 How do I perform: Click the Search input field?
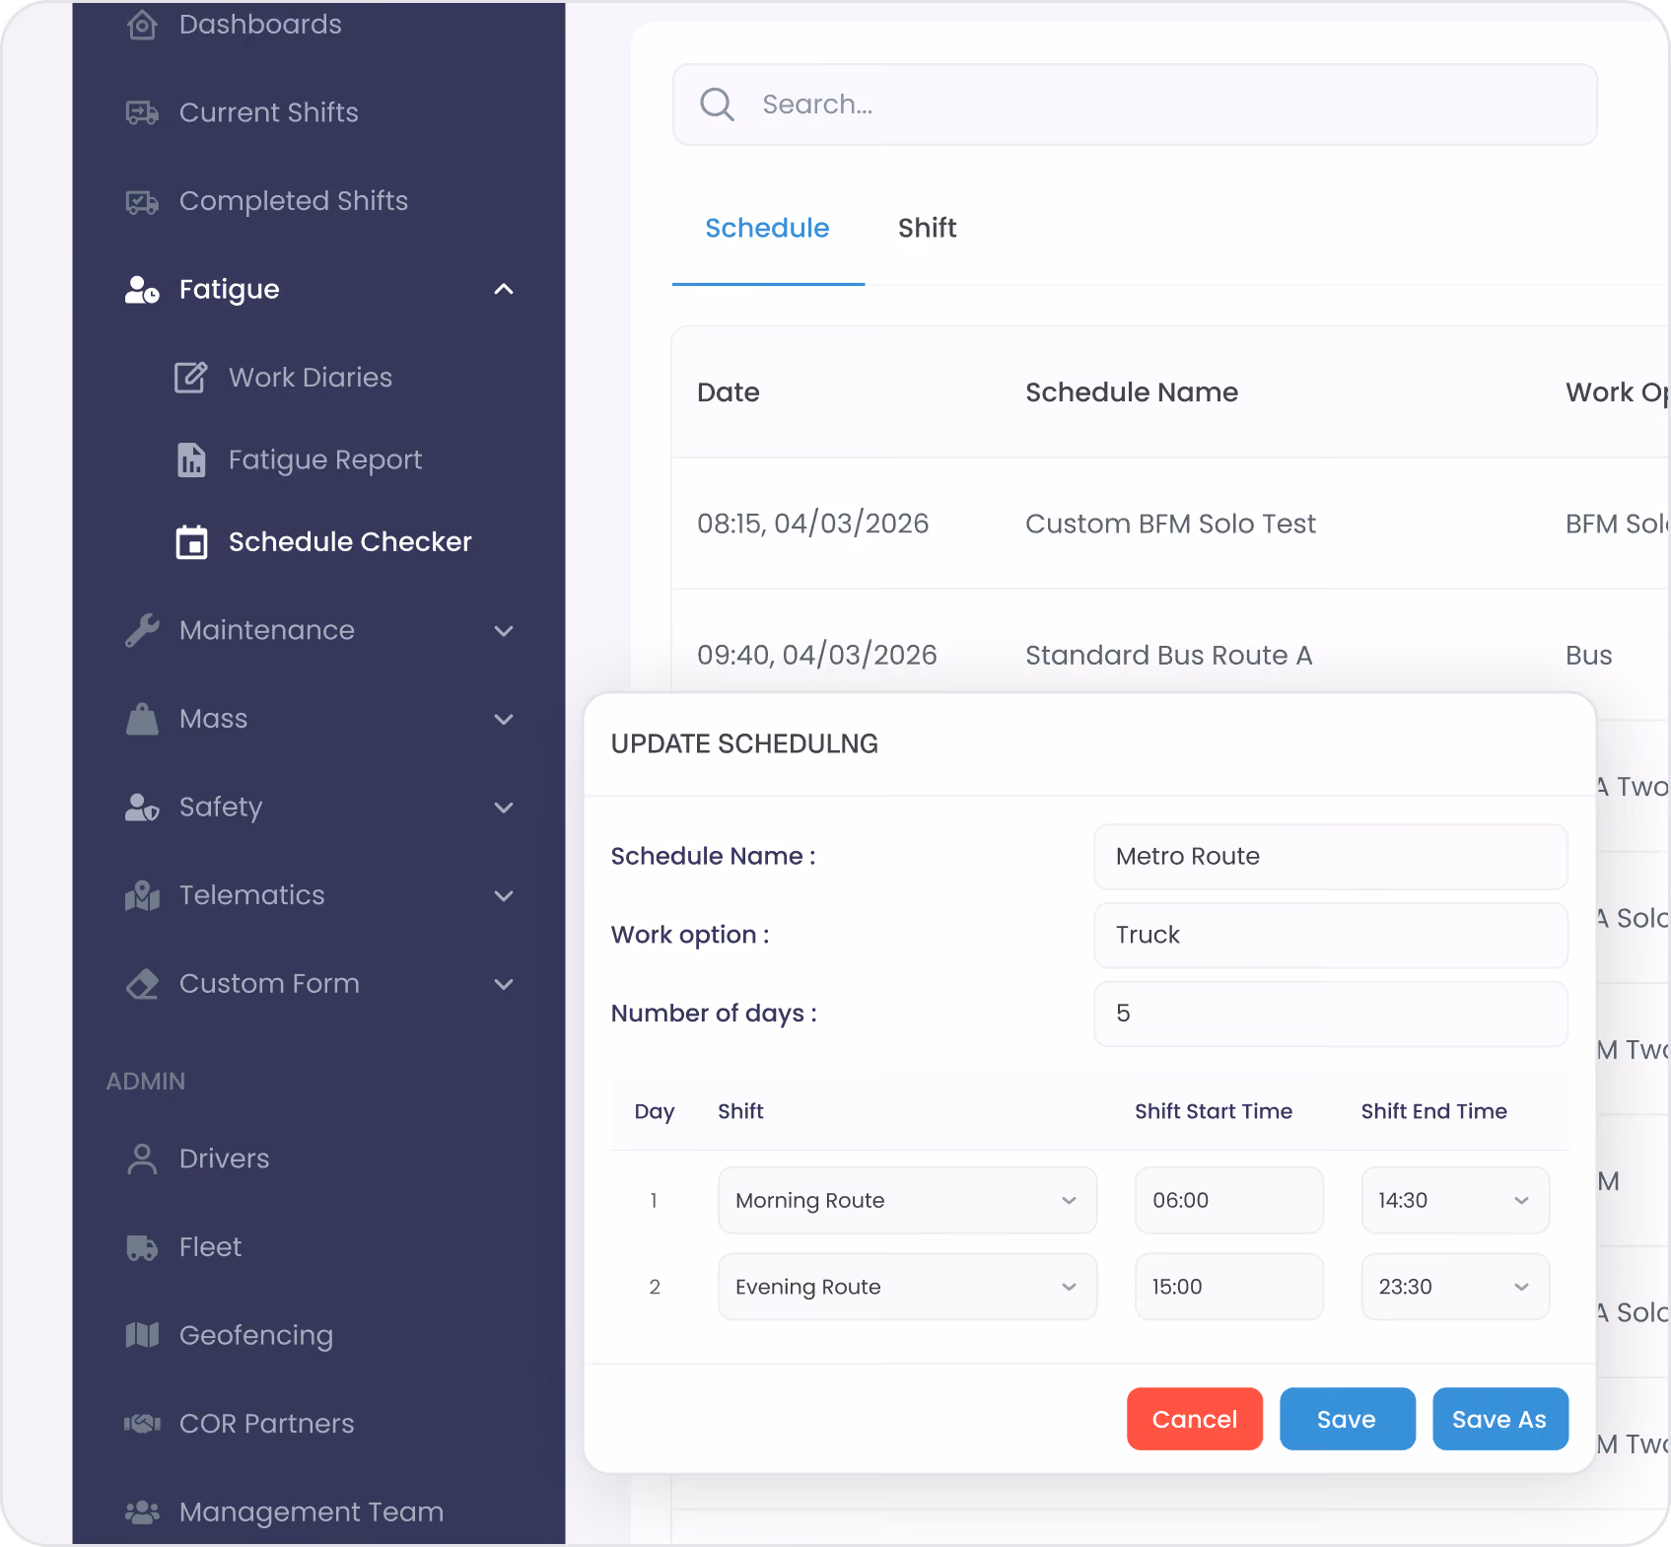tap(1135, 105)
